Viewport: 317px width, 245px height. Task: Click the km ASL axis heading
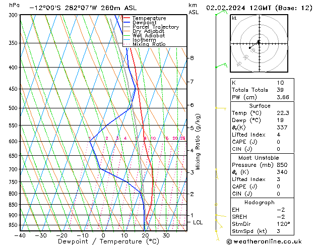coord(194,9)
